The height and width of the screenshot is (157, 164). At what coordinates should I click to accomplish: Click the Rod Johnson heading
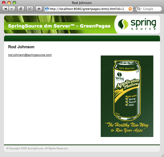point(21,47)
